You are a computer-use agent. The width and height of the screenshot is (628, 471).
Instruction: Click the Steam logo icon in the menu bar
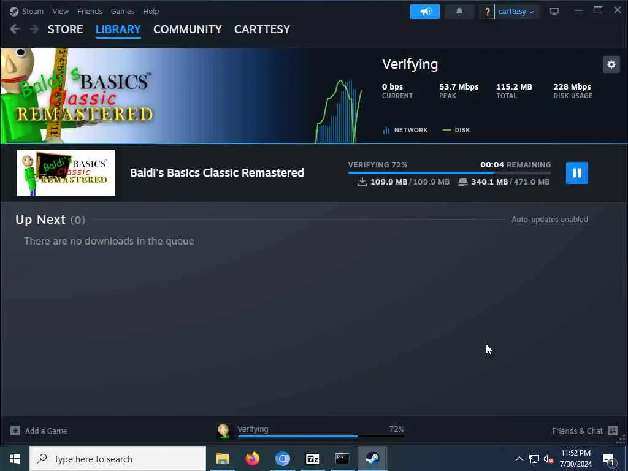pos(14,11)
